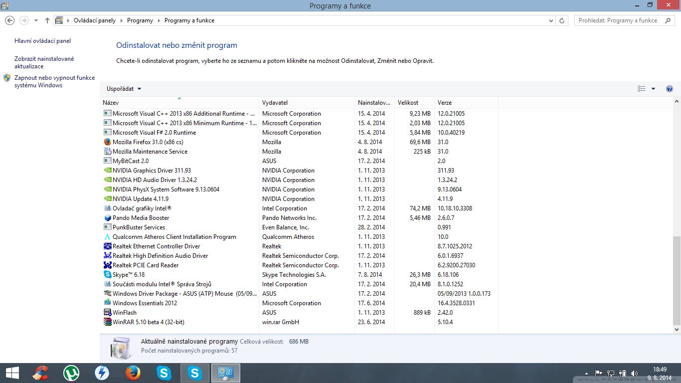The width and height of the screenshot is (681, 383).
Task: Open the selected Skype taskbar button
Action: click(194, 373)
